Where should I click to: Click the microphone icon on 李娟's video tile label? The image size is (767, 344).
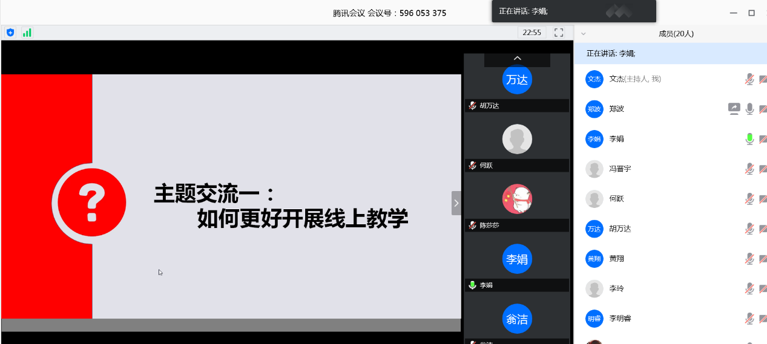[472, 285]
